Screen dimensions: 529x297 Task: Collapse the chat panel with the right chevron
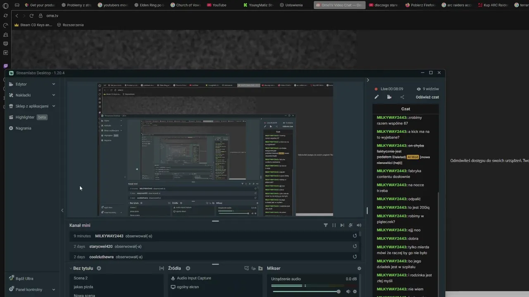[x=368, y=80]
